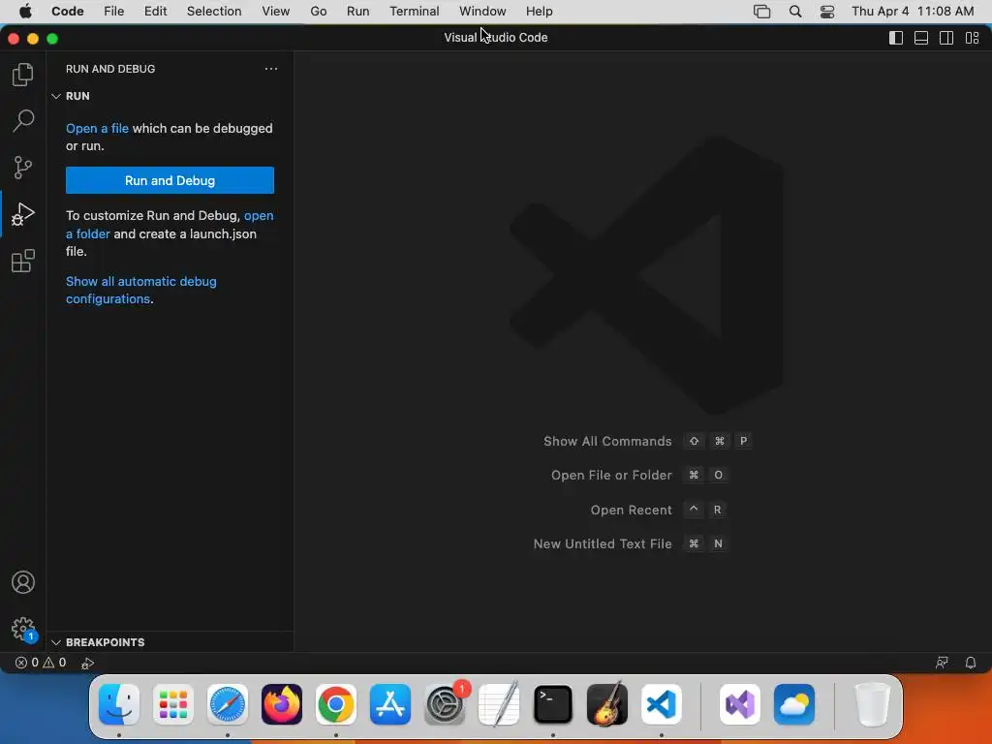Screen dimensions: 992x744
Task: Open the Edit menu
Action: point(155,12)
